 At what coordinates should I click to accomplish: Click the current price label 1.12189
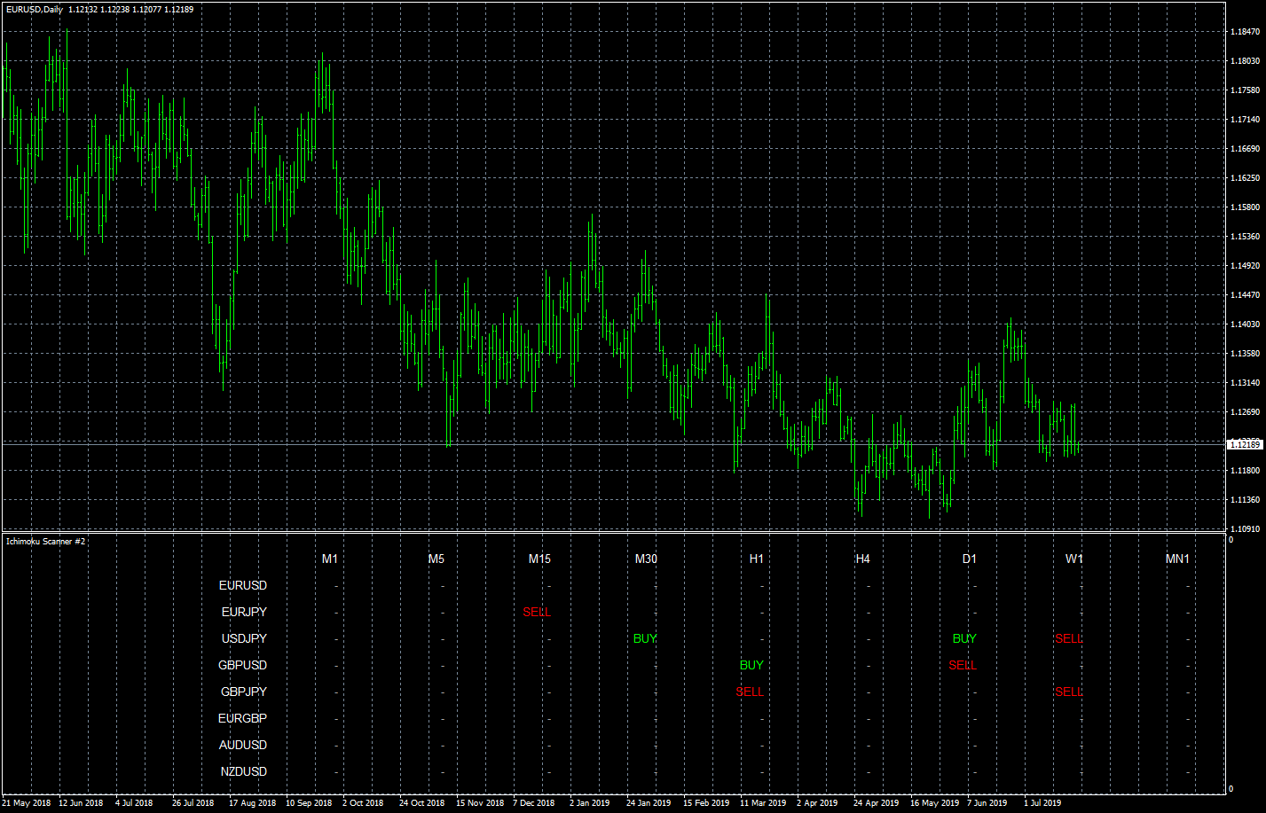click(x=1244, y=444)
